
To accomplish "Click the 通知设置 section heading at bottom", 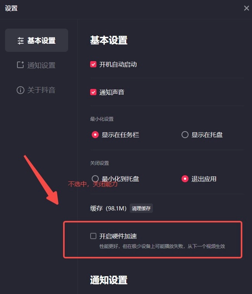I will [x=109, y=280].
